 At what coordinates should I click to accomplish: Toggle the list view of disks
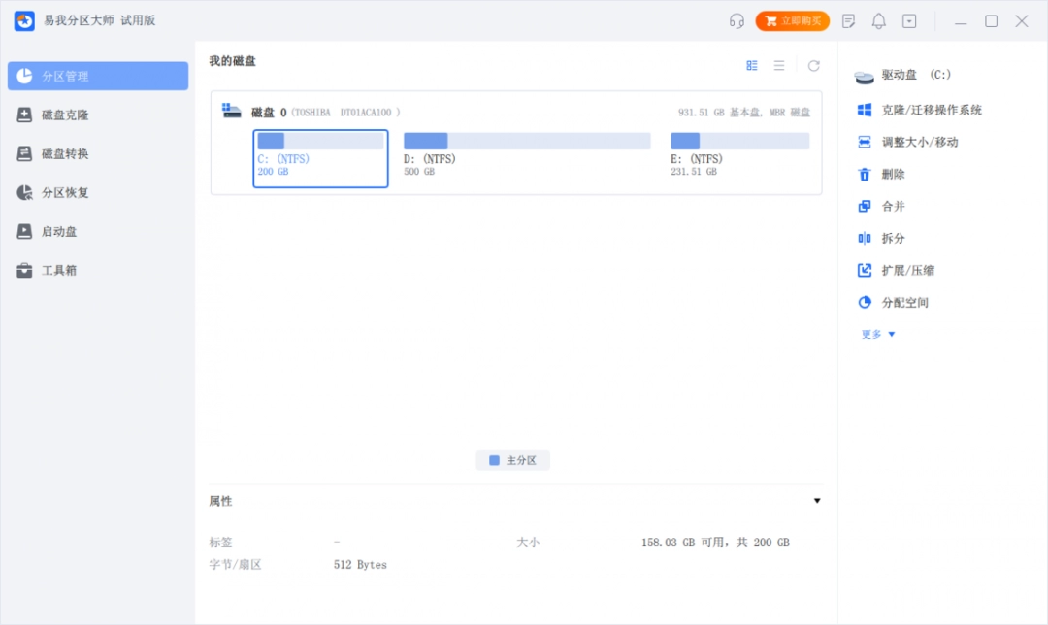click(x=778, y=65)
